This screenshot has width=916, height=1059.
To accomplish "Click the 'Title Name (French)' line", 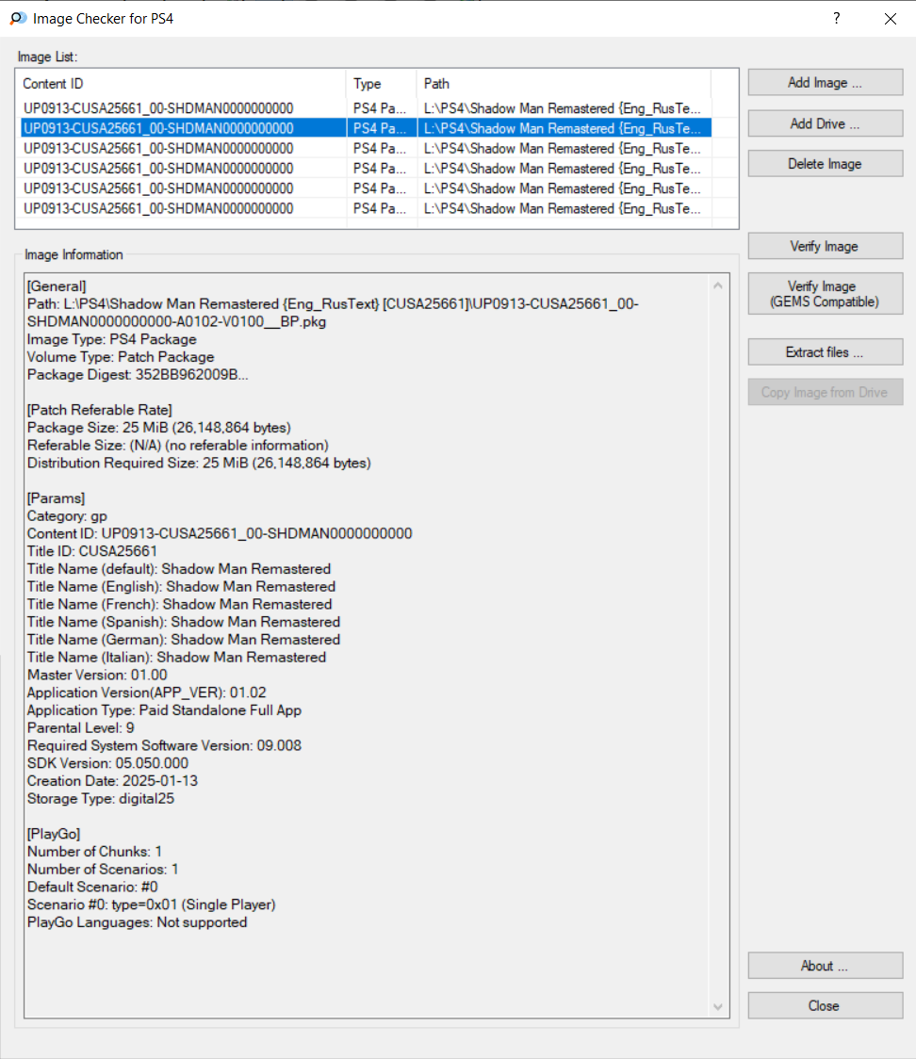I will click(180, 604).
